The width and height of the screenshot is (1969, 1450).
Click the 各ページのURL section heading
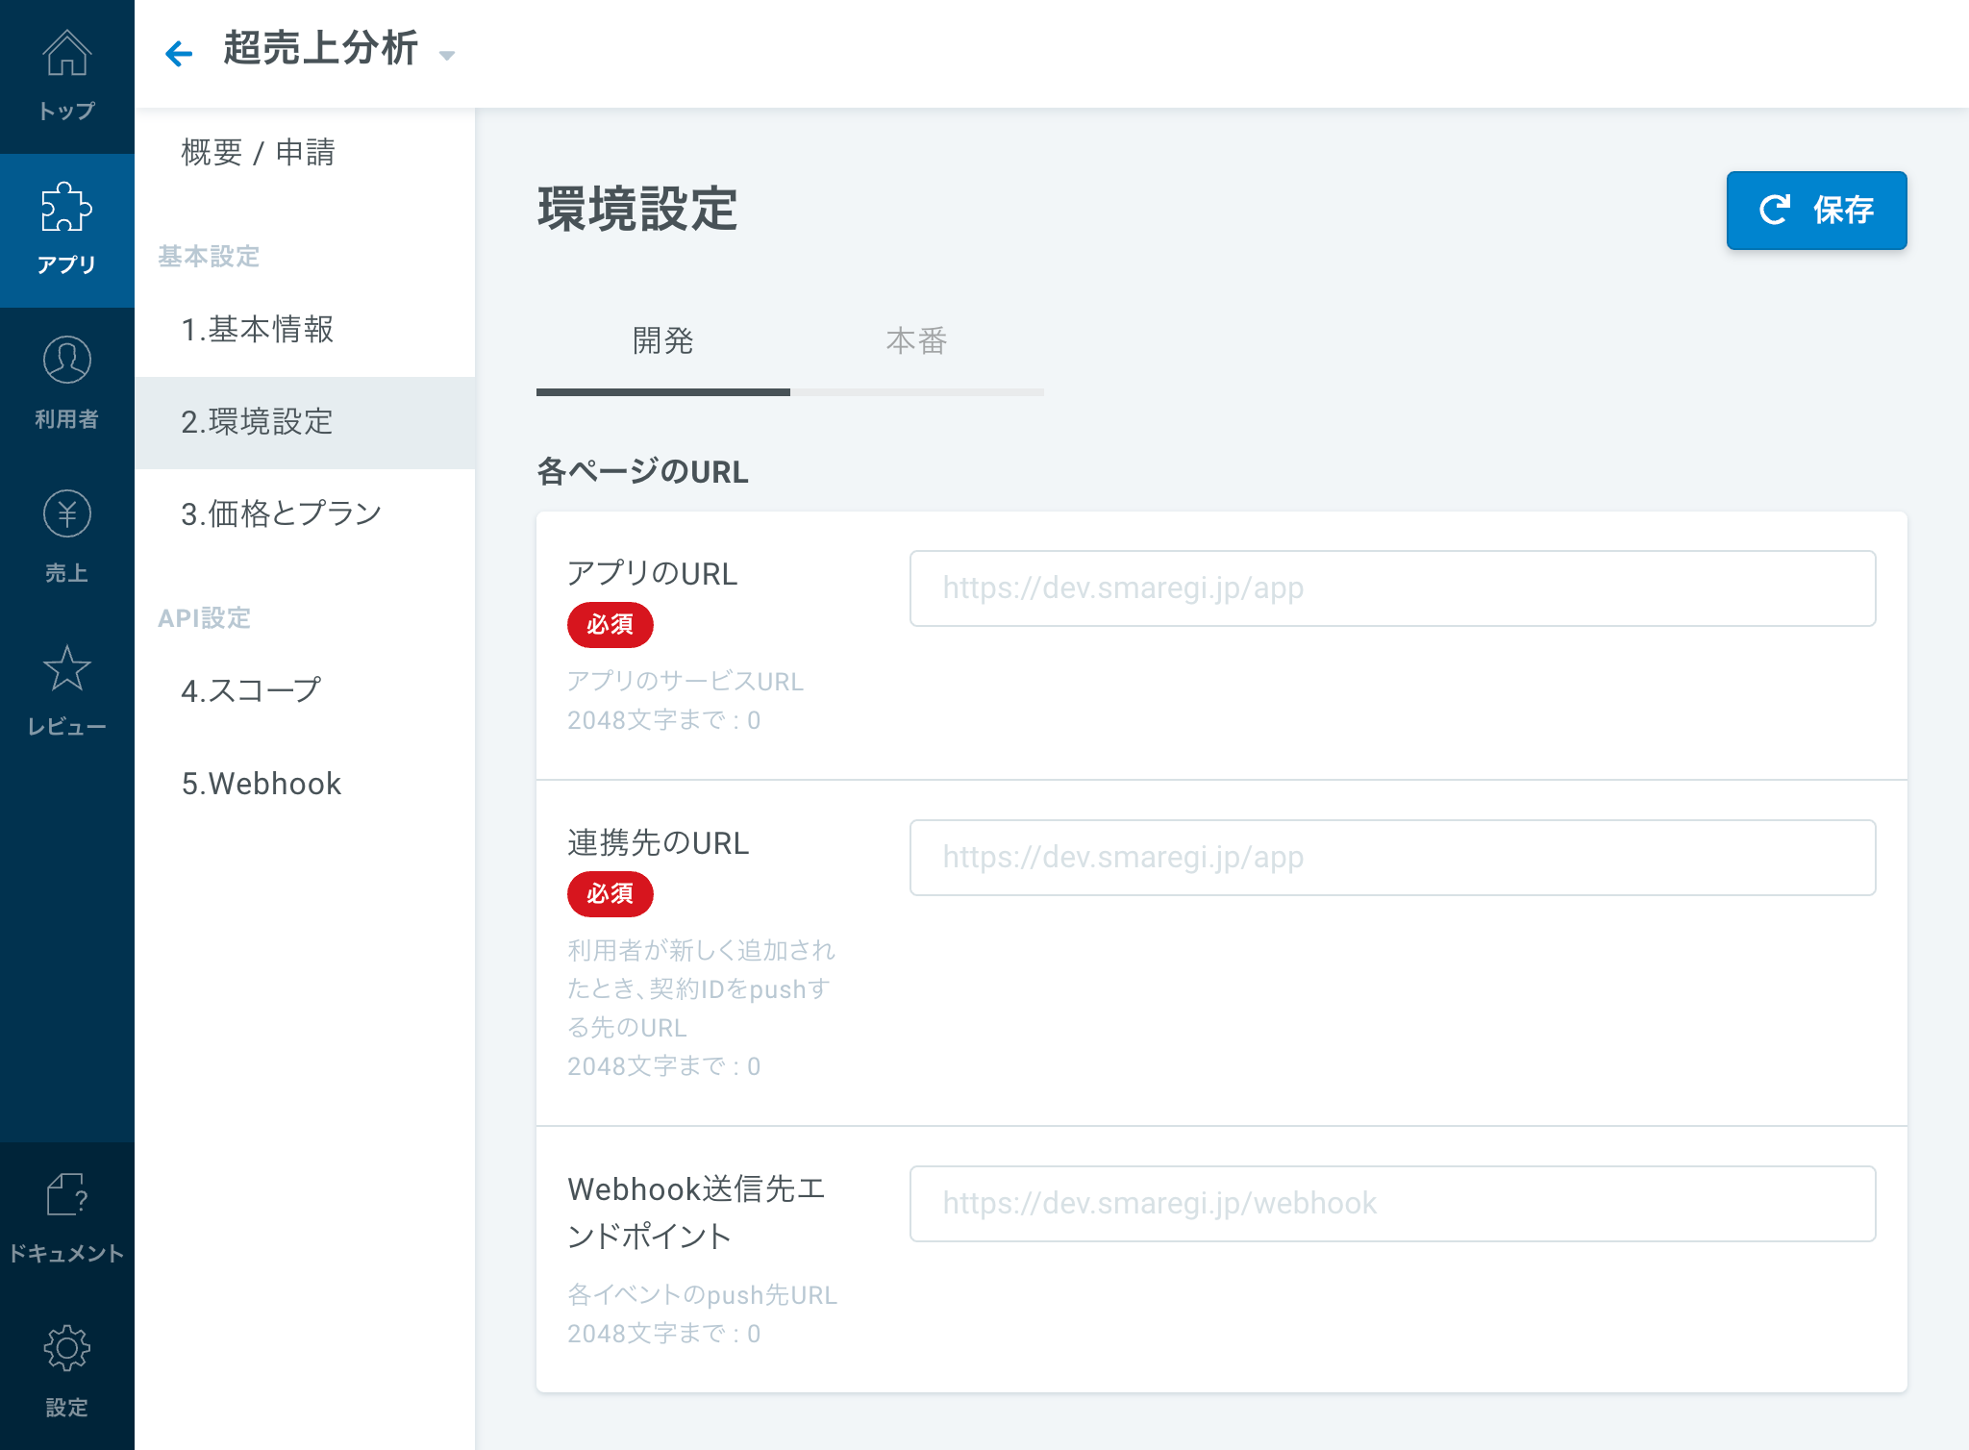coord(642,472)
